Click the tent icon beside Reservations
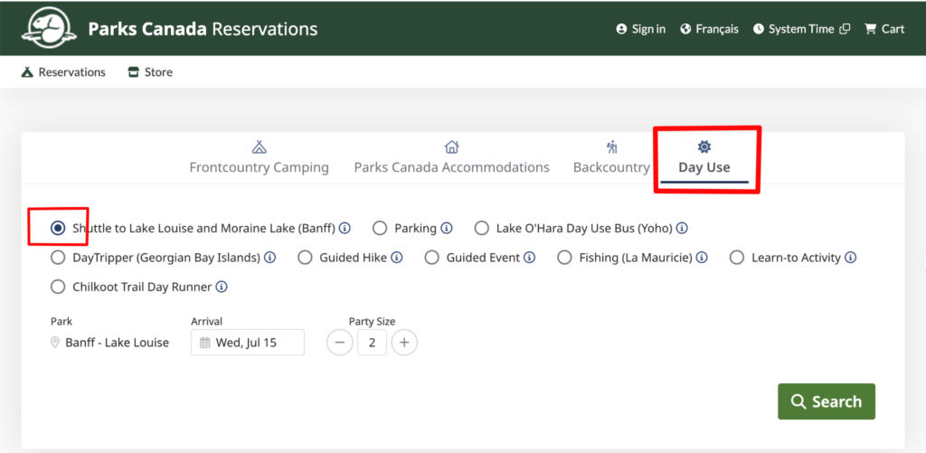The image size is (926, 453). pyautogui.click(x=26, y=72)
